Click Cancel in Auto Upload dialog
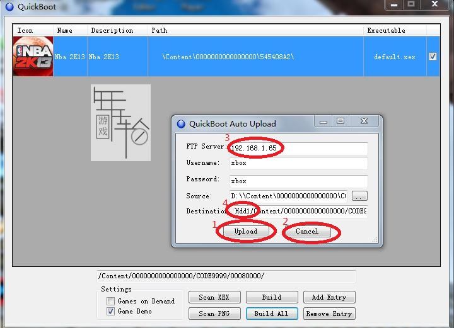The height and width of the screenshot is (328, 454). tap(307, 231)
